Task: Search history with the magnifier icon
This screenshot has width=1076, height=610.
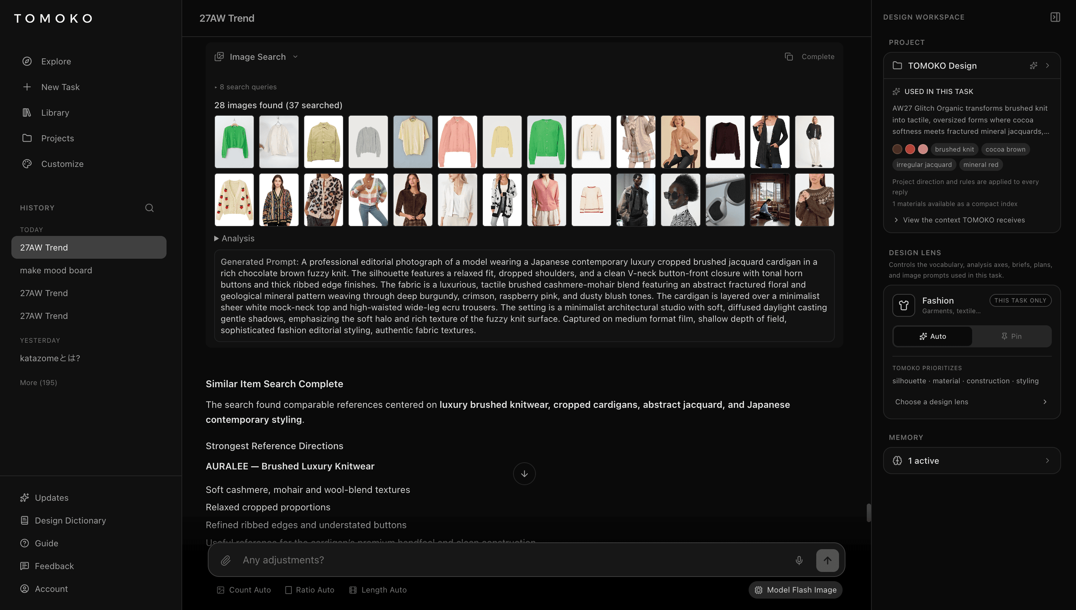Action: [x=149, y=208]
